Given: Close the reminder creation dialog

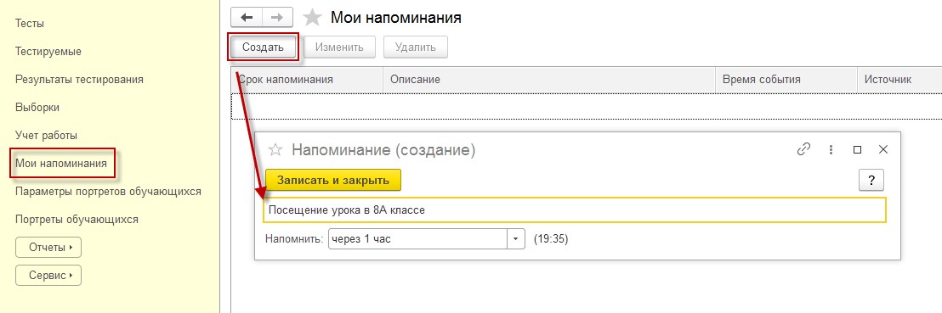Looking at the screenshot, I should [883, 150].
